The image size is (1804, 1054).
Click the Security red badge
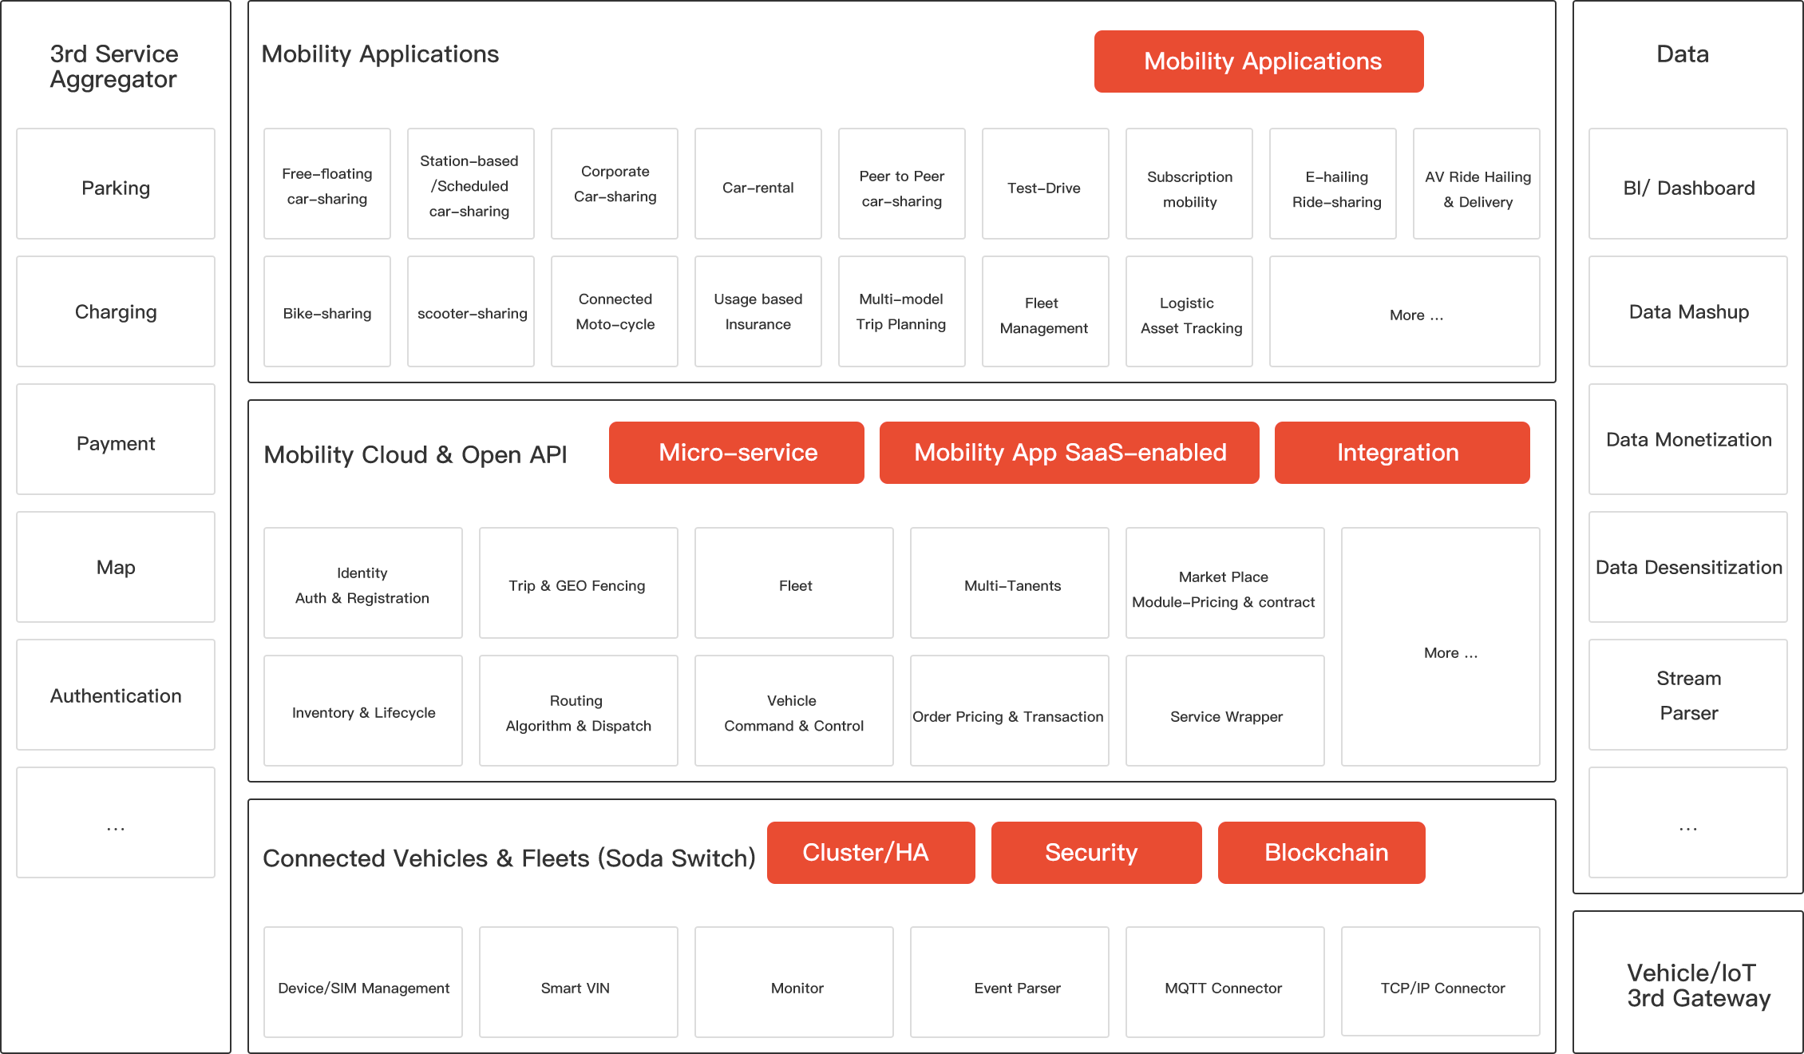pyautogui.click(x=1096, y=853)
